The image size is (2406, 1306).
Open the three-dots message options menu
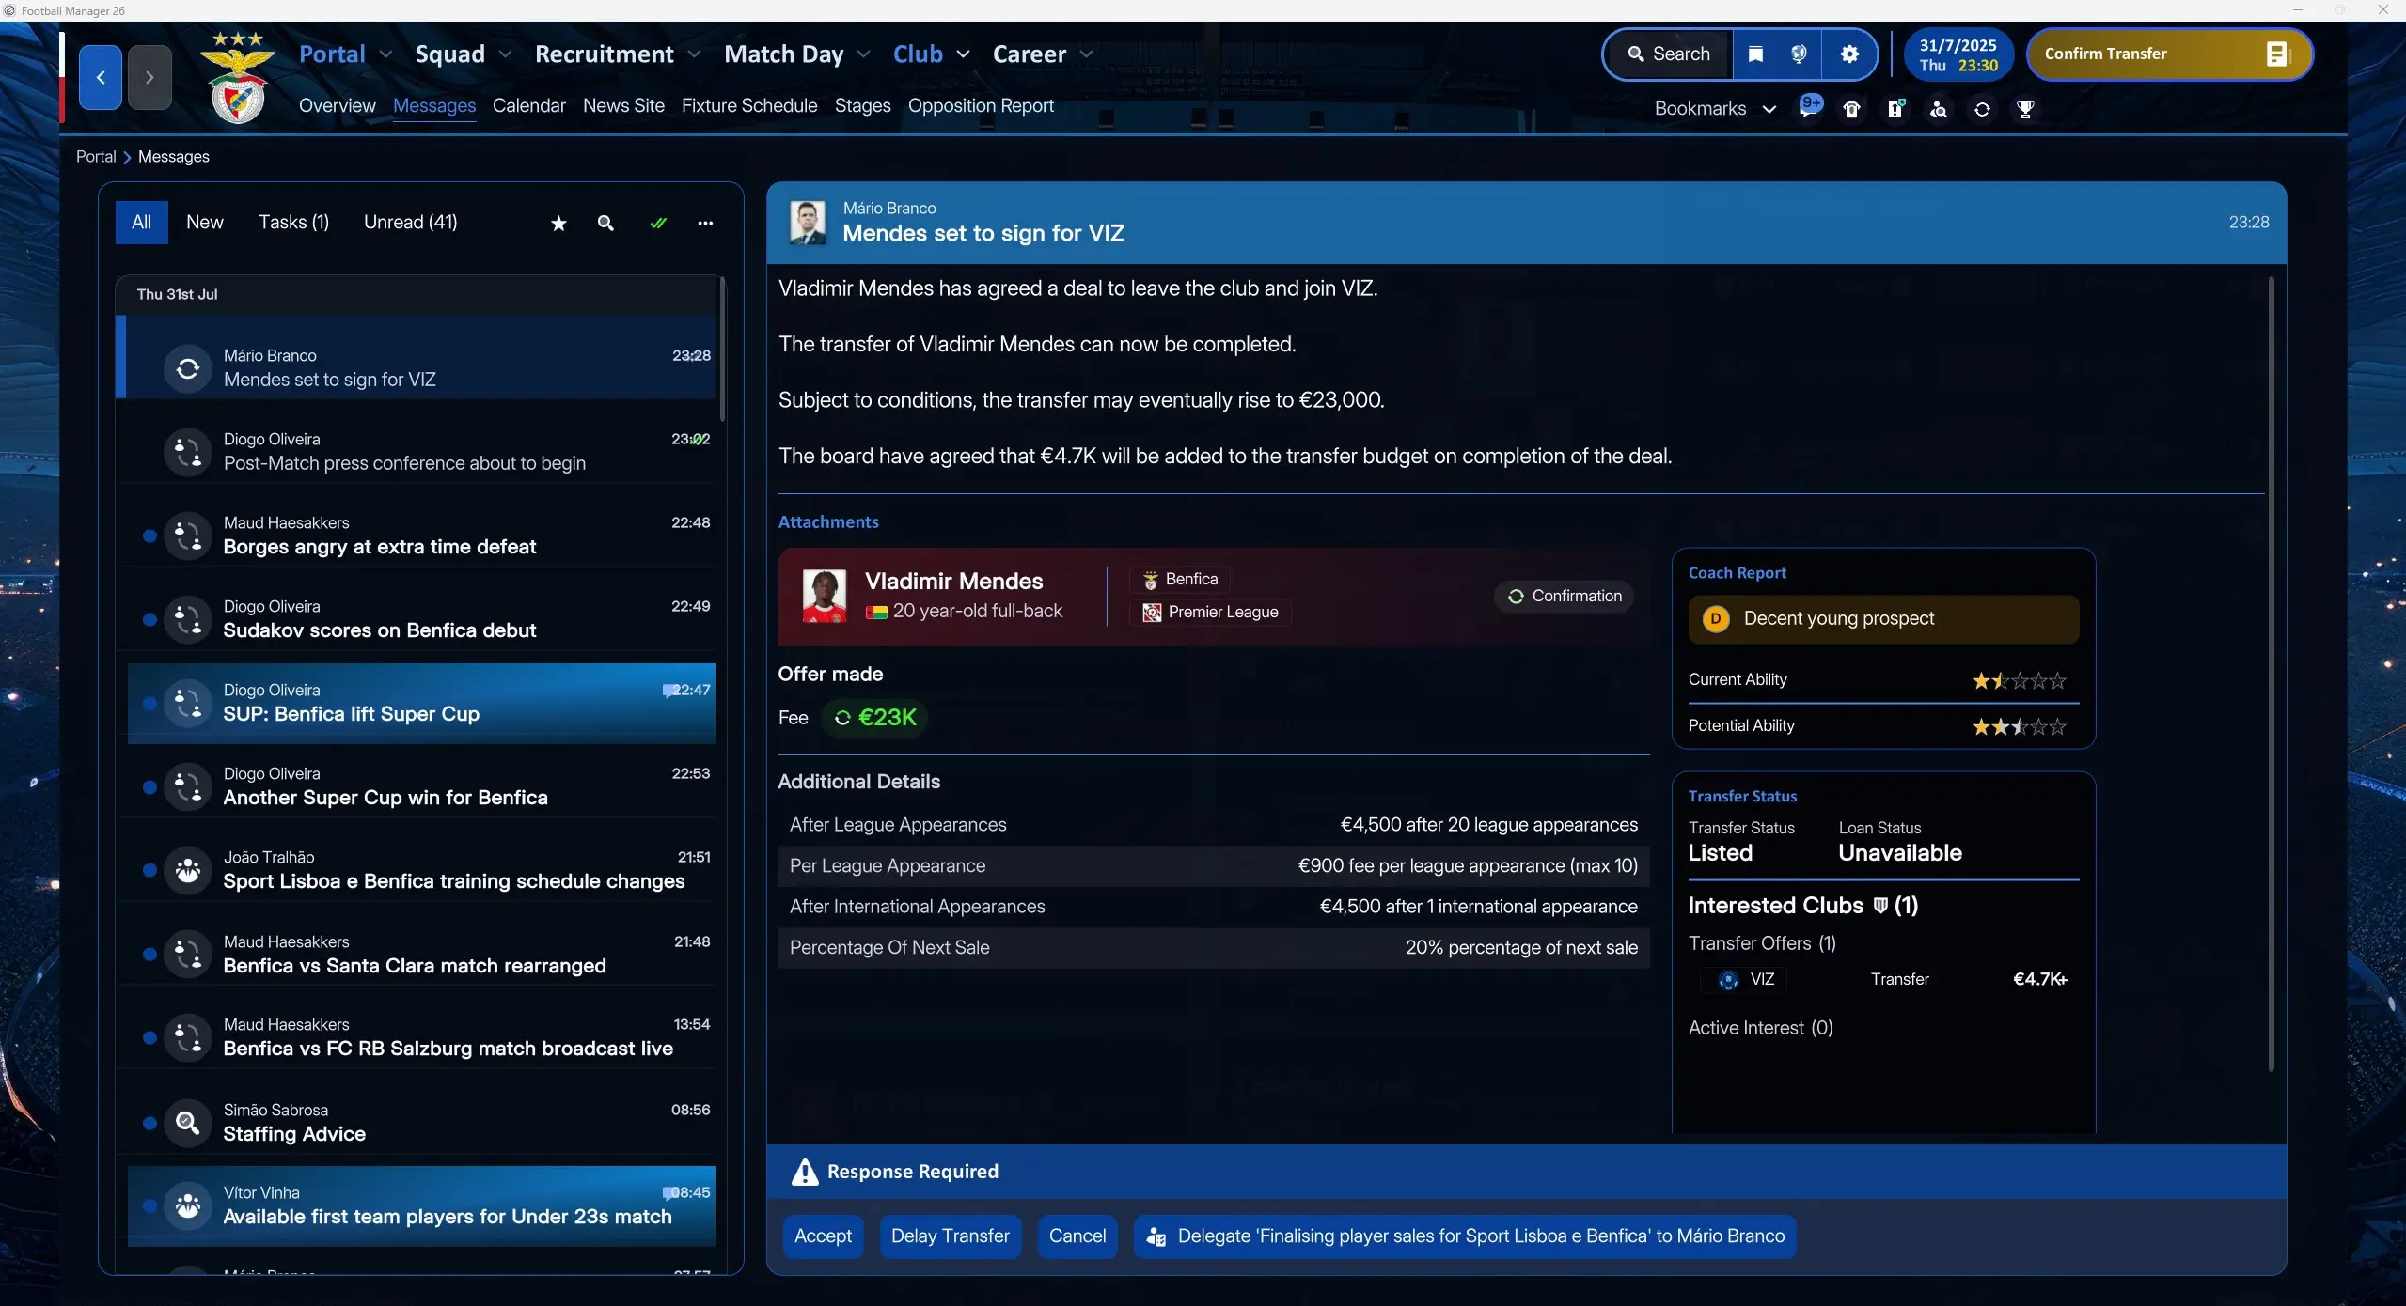[x=705, y=223]
